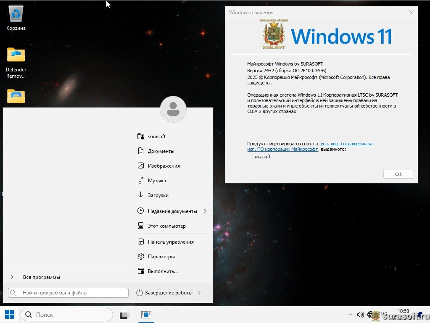Open Панель управления
This screenshot has width=430, height=323.
coord(171,242)
